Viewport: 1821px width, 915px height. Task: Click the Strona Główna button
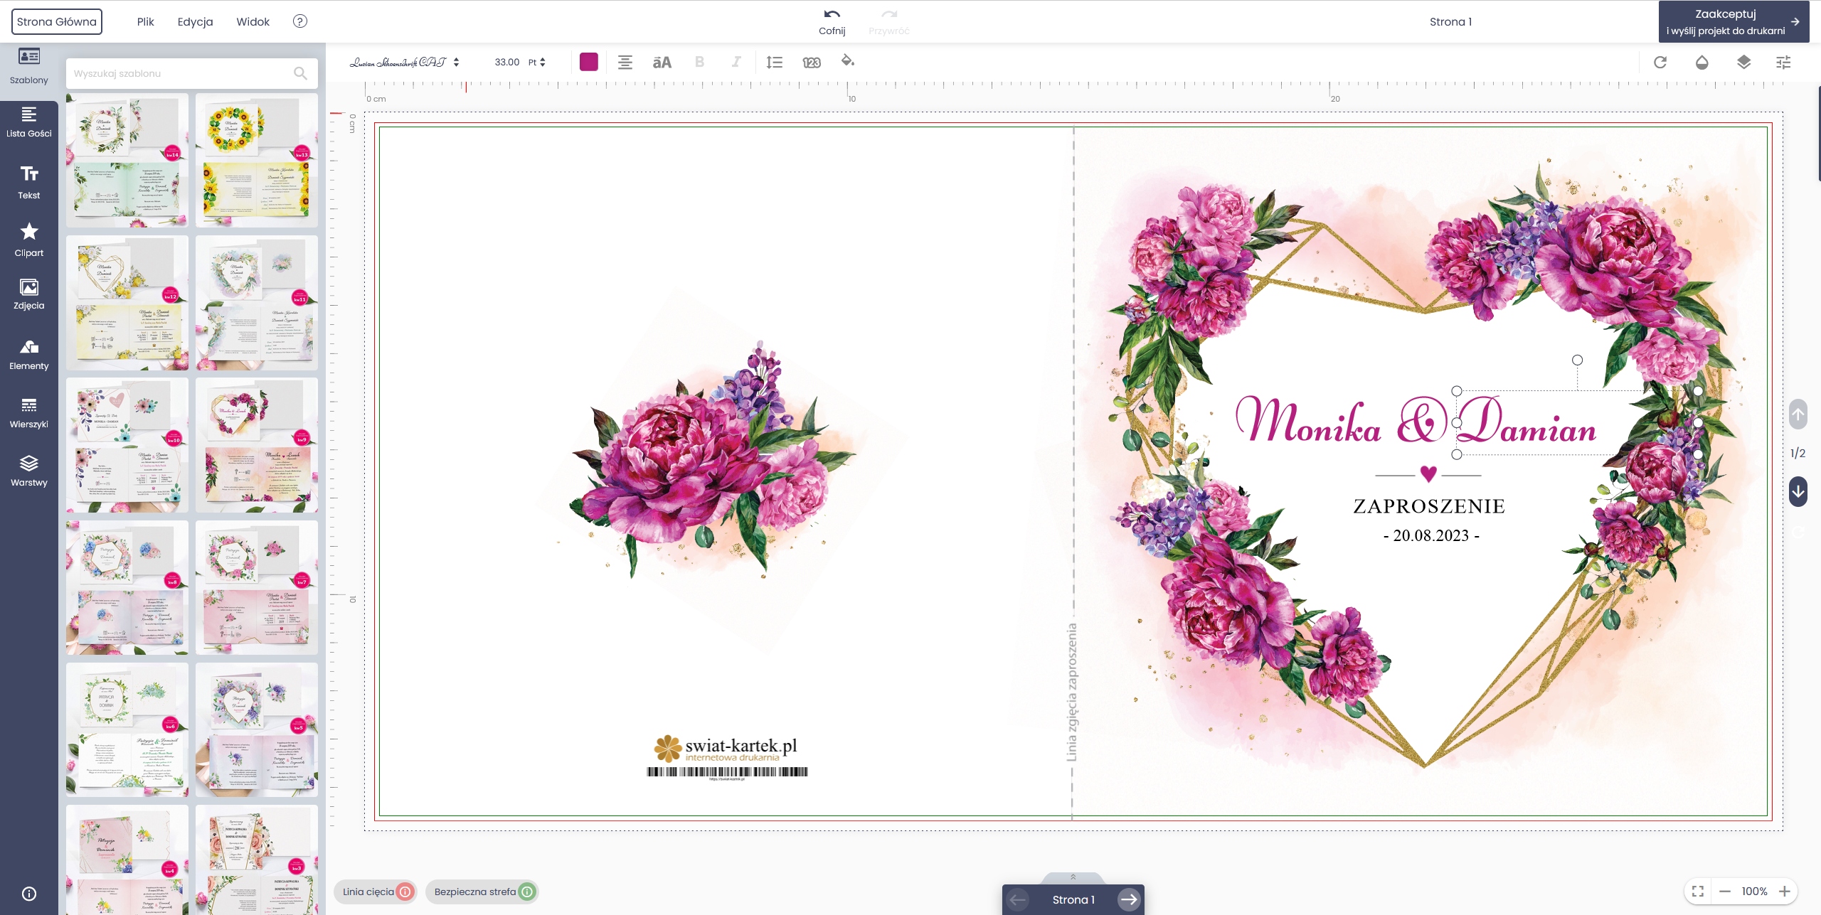pyautogui.click(x=57, y=21)
